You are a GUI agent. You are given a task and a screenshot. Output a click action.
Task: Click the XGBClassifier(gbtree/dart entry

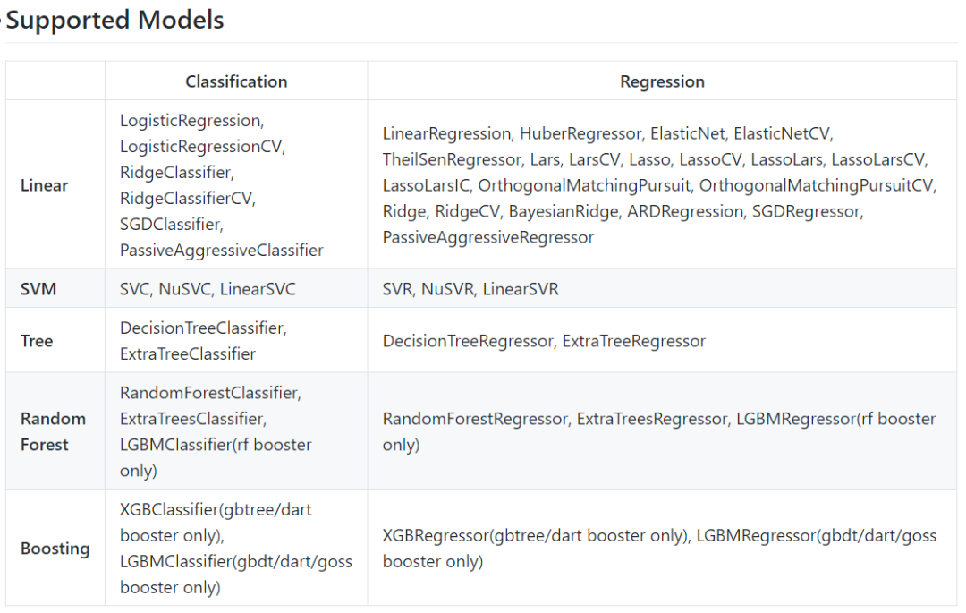(x=216, y=509)
